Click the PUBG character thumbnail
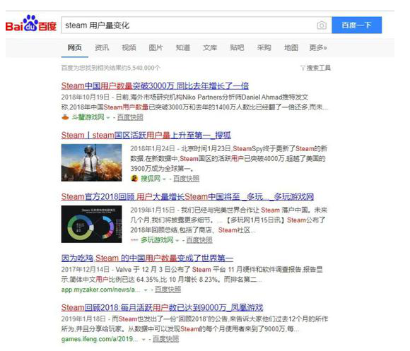Image resolution: width=410 pixels, height=351 pixels. tap(91, 162)
